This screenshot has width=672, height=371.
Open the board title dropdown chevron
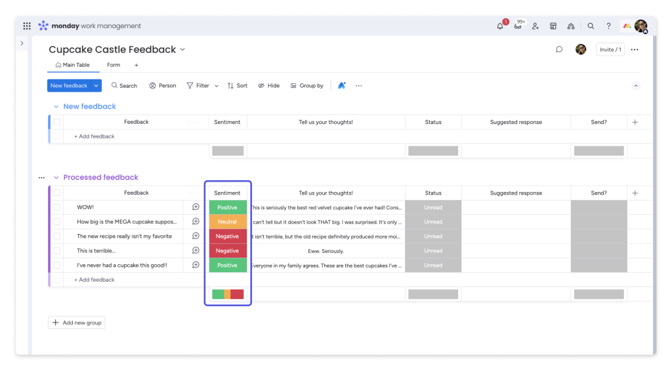182,50
